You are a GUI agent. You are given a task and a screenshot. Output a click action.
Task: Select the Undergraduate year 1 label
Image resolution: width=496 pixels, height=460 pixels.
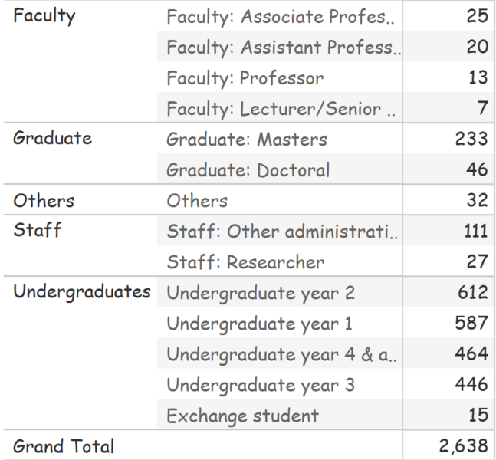pos(259,324)
